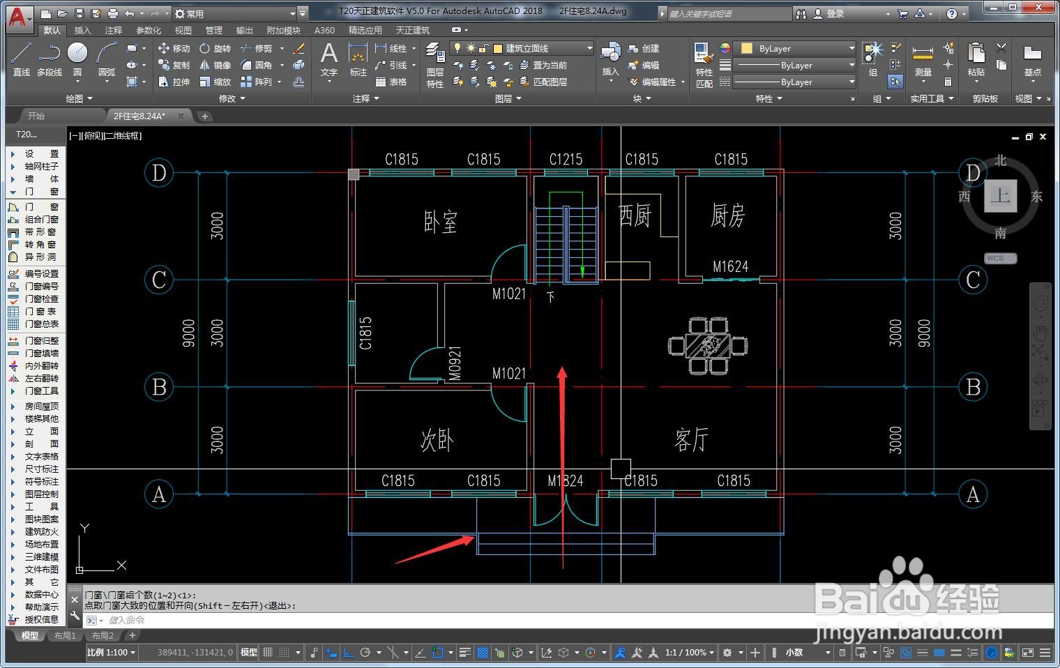Click the Group (组) tool

(x=873, y=59)
